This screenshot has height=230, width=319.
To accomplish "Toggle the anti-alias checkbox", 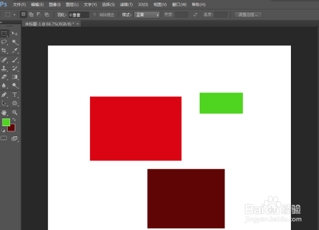I will [x=94, y=15].
